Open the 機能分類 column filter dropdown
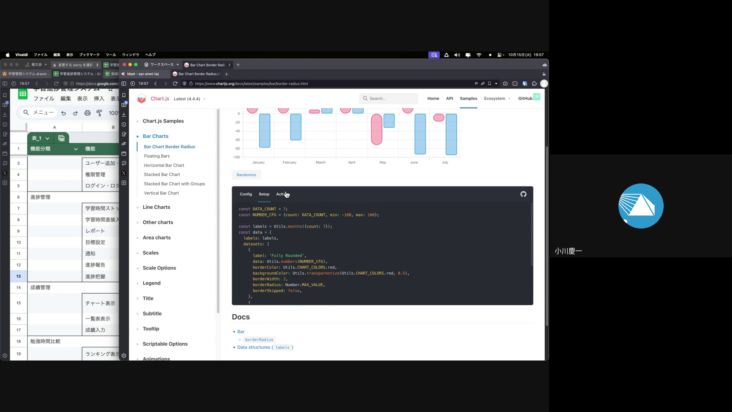 [x=75, y=149]
